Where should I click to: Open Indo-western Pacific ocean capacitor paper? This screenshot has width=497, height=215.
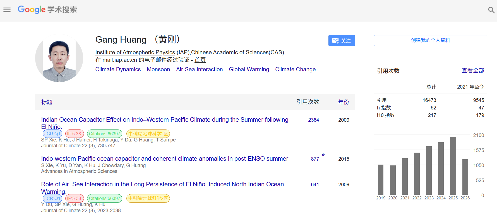coord(165,158)
